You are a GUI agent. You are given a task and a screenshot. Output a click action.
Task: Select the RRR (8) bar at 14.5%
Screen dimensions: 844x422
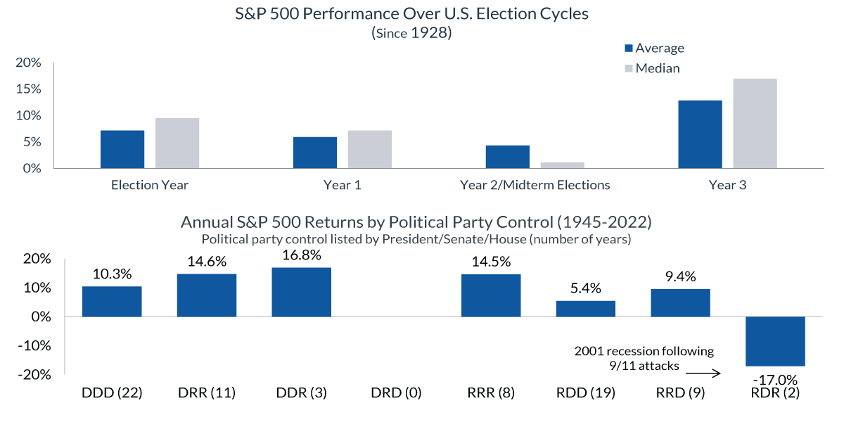(x=491, y=295)
